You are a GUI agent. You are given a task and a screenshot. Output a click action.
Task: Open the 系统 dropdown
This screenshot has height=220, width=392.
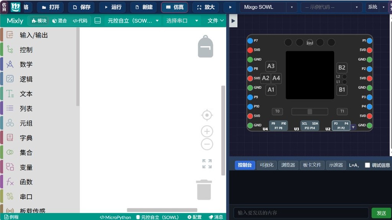[376, 7]
